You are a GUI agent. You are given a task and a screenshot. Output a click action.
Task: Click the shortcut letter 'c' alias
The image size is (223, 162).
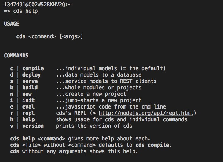click(x=12, y=69)
